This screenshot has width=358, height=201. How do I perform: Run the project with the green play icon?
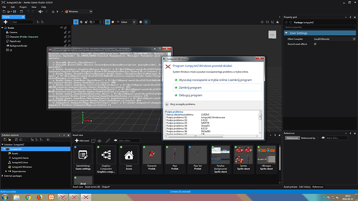[58, 11]
